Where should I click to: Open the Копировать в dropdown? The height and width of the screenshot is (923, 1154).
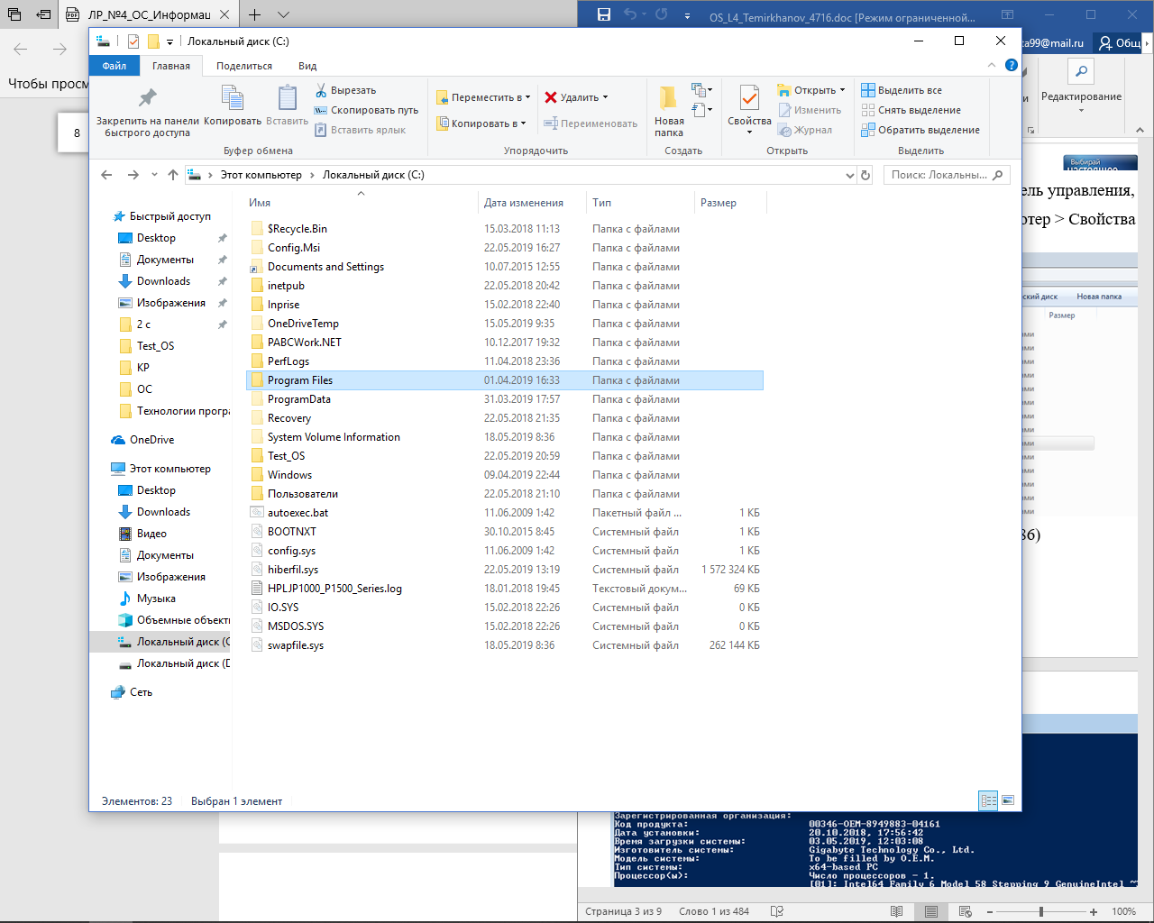[481, 123]
